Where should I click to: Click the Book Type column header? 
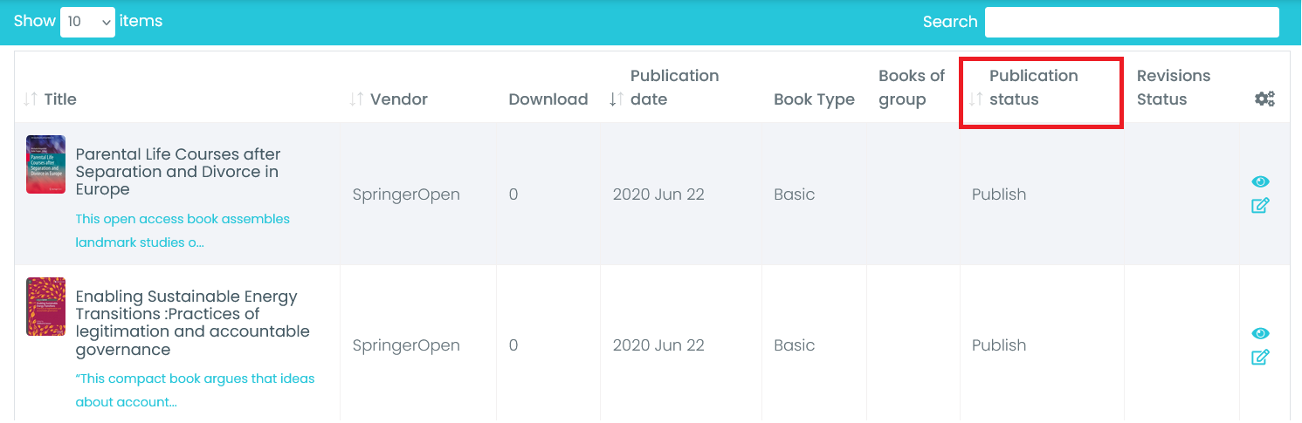(x=814, y=99)
